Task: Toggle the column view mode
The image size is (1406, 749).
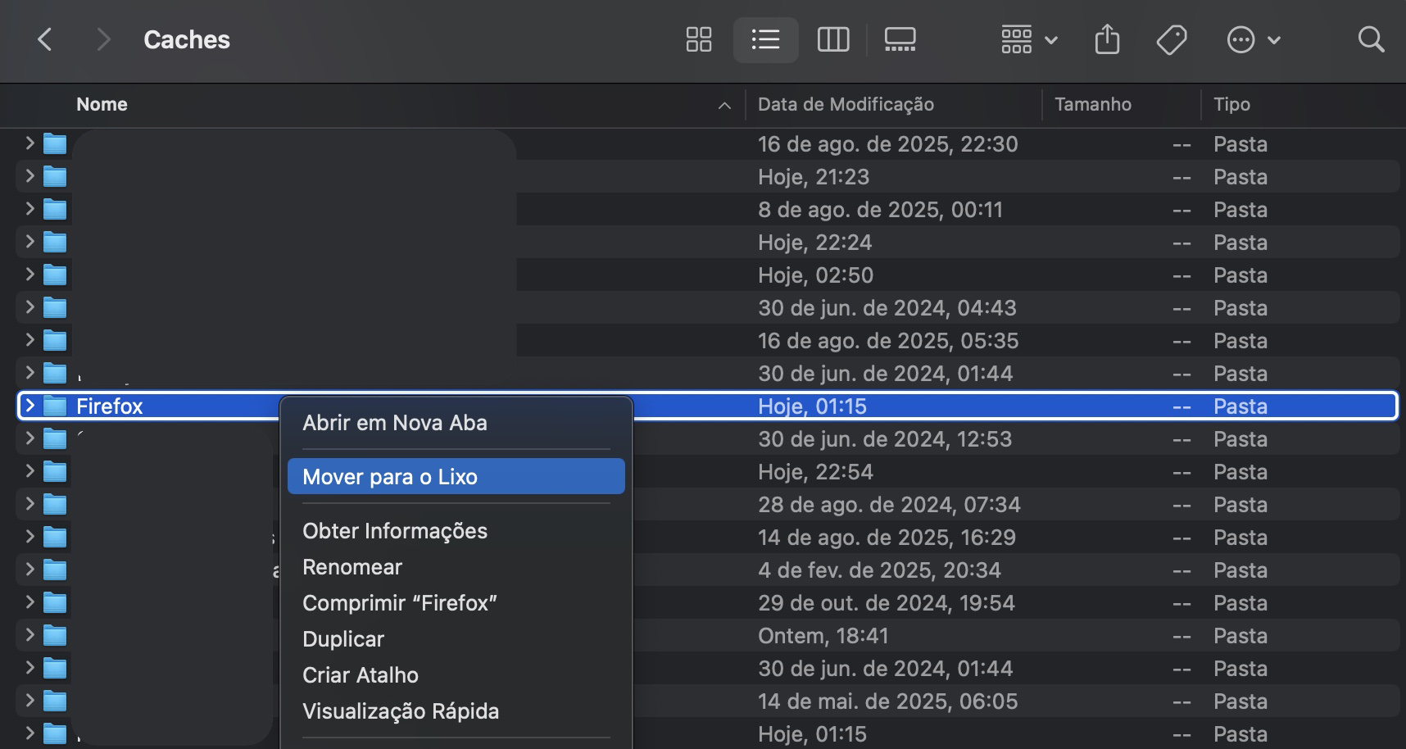Action: point(832,39)
